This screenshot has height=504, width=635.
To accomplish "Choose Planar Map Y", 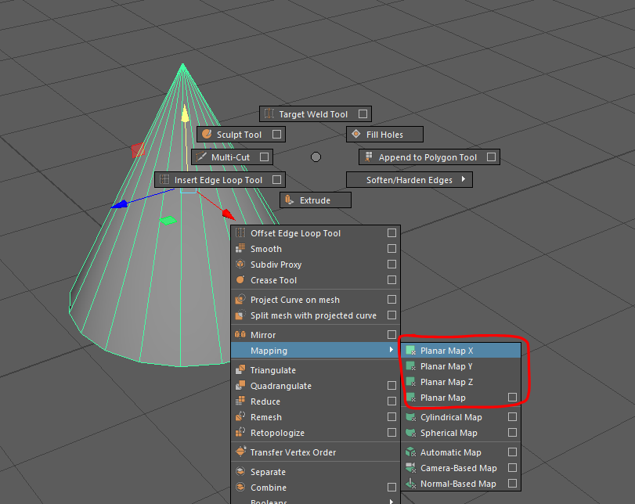I will [463, 366].
